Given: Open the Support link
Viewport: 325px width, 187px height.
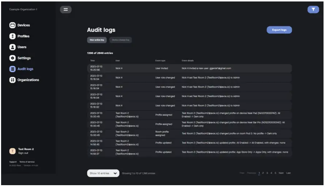Looking at the screenshot, I should (13, 162).
